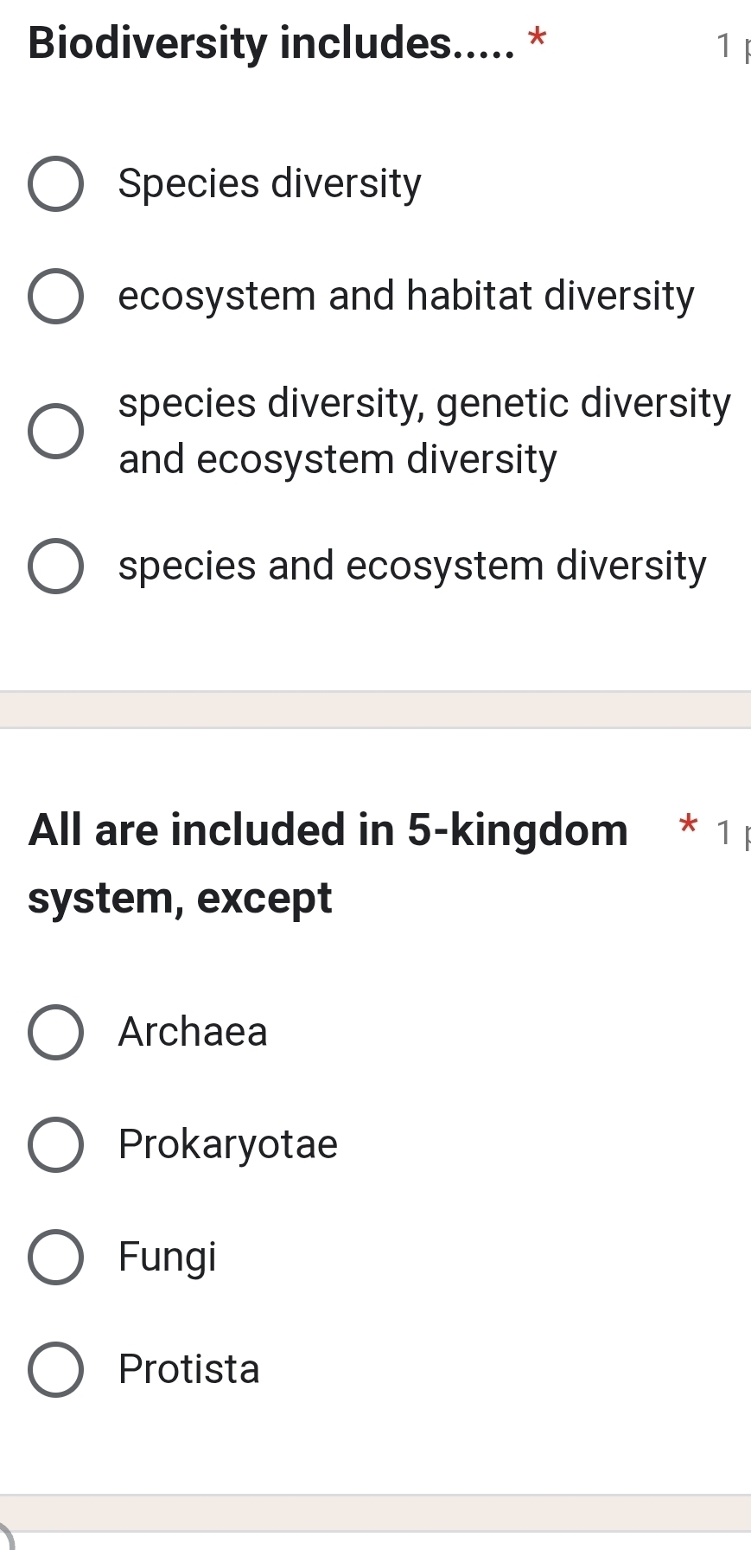
Task: Click the "Biodiversity includes....." question title
Action: pyautogui.click(x=271, y=43)
